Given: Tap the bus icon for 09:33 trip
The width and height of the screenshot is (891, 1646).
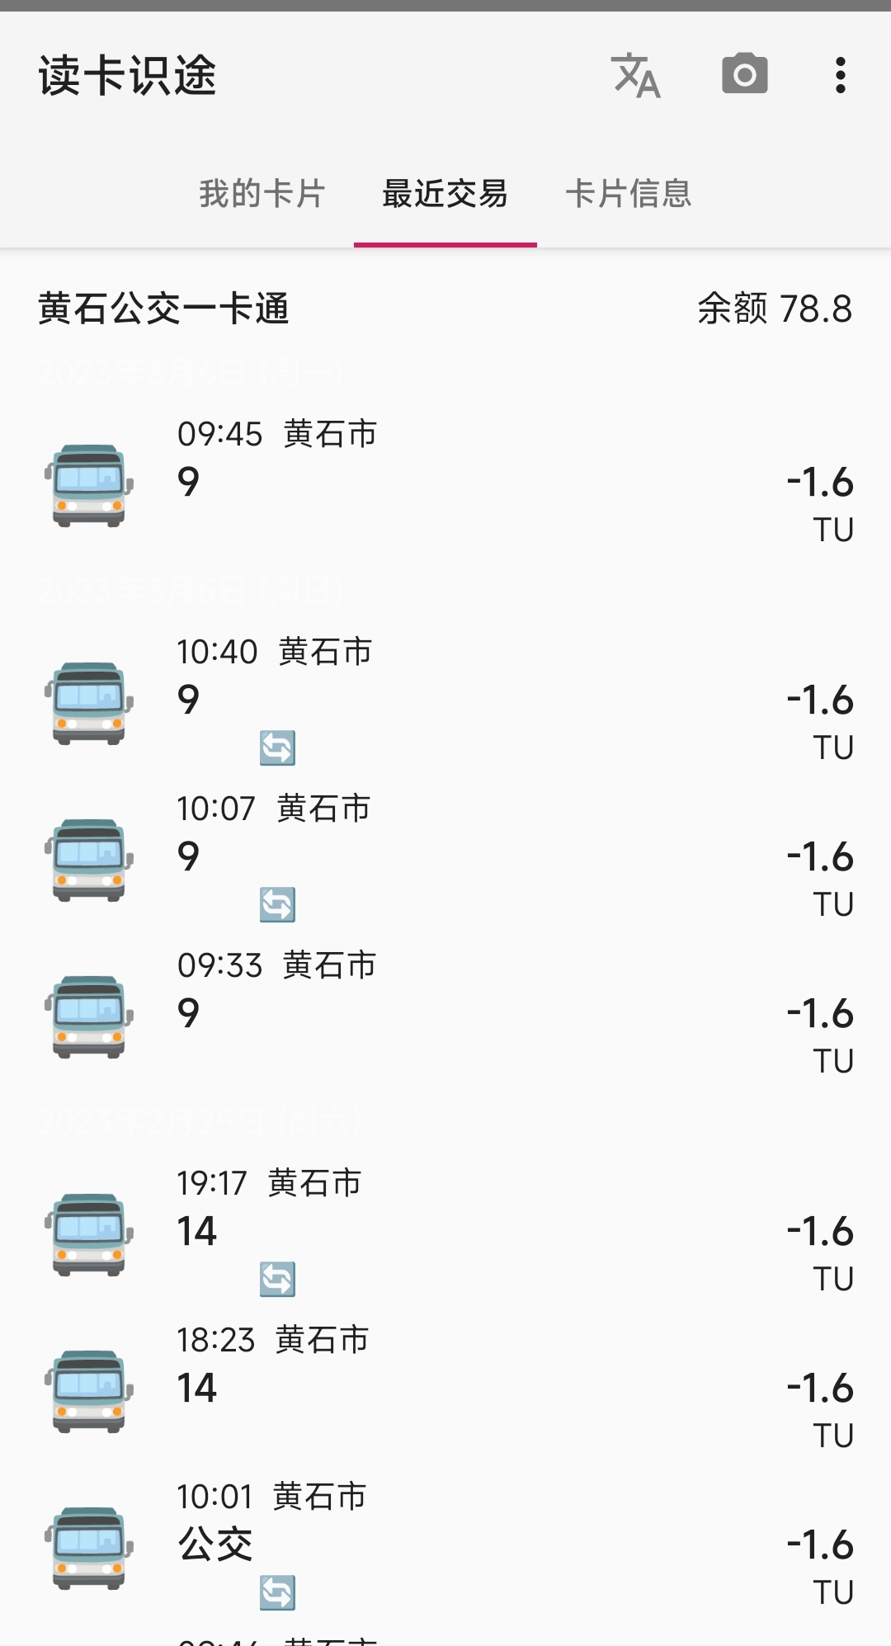Looking at the screenshot, I should [89, 1016].
